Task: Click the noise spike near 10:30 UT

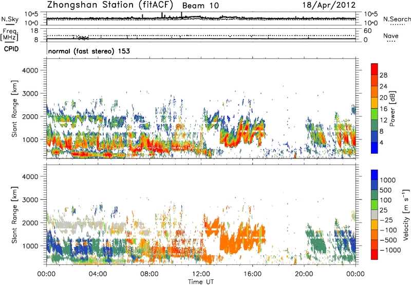Action: pyautogui.click(x=182, y=15)
